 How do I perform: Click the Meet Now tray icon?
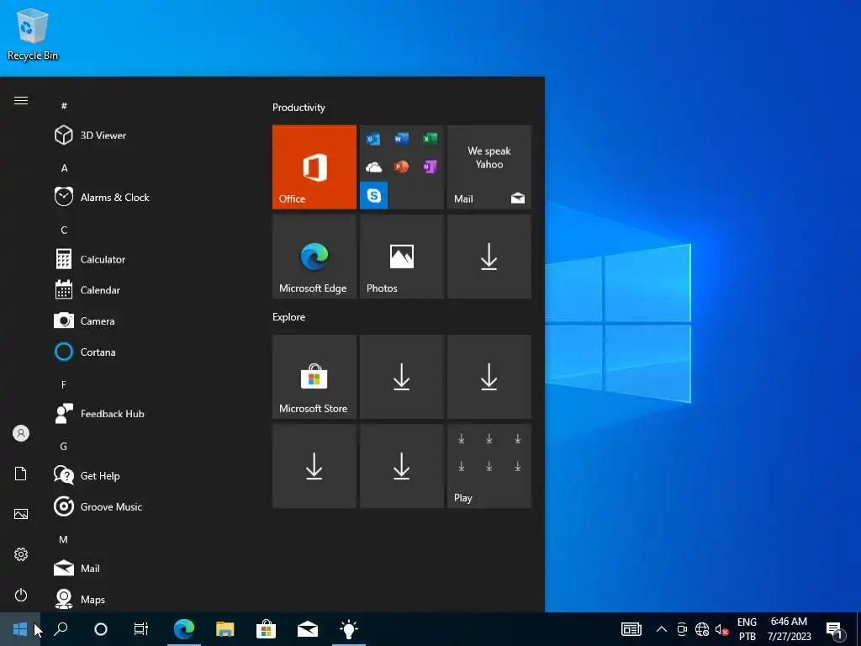coord(682,629)
